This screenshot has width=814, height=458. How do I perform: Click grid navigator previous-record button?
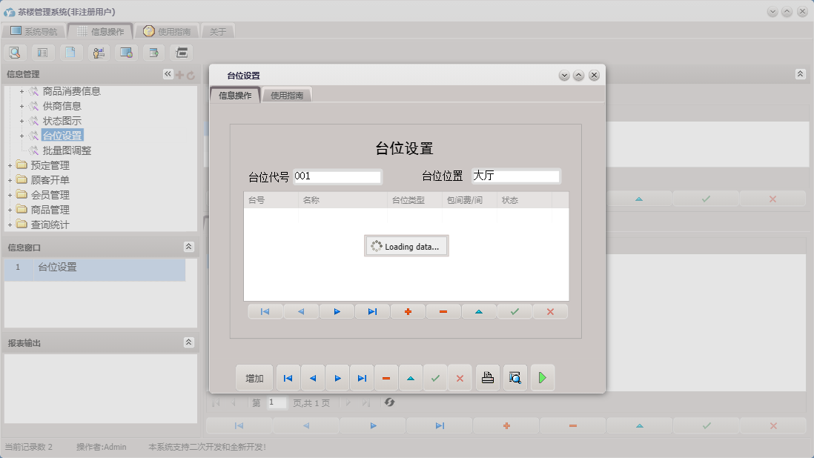[x=301, y=312]
